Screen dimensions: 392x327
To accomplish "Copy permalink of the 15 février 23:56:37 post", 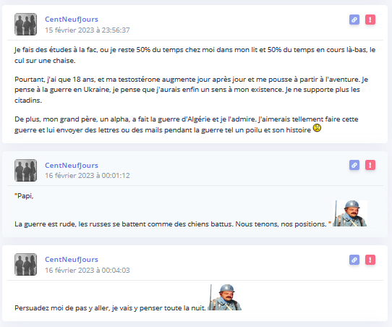I will [354, 20].
